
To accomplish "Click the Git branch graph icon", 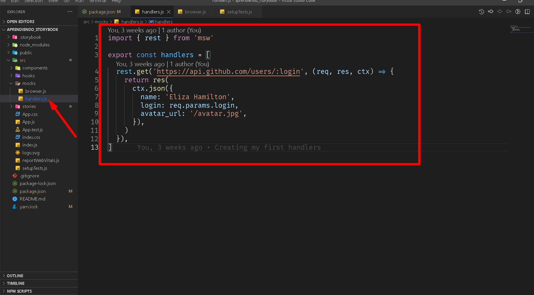I will tap(518, 12).
